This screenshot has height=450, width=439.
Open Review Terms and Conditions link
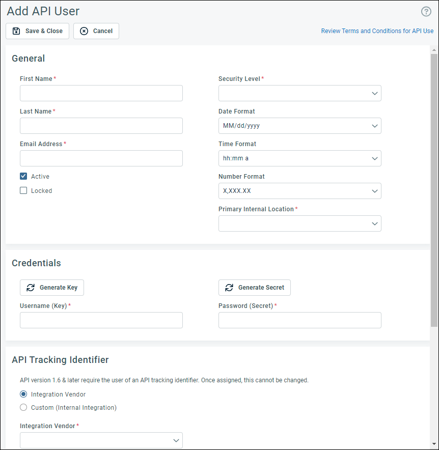[377, 31]
